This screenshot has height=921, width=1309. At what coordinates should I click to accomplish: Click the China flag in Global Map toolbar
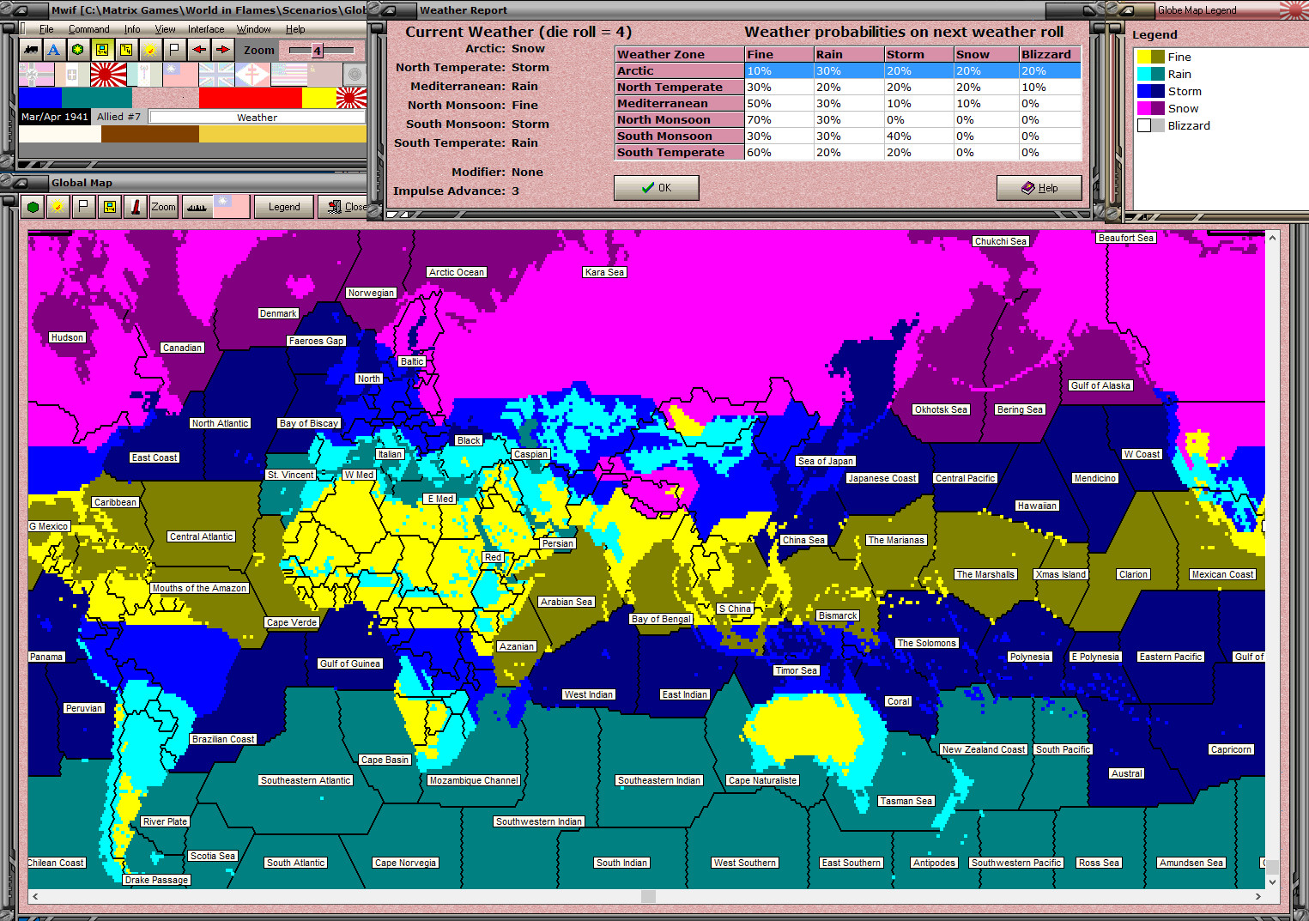(232, 207)
